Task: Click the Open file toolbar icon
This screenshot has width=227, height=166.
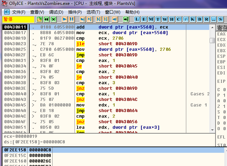Action: [40, 19]
